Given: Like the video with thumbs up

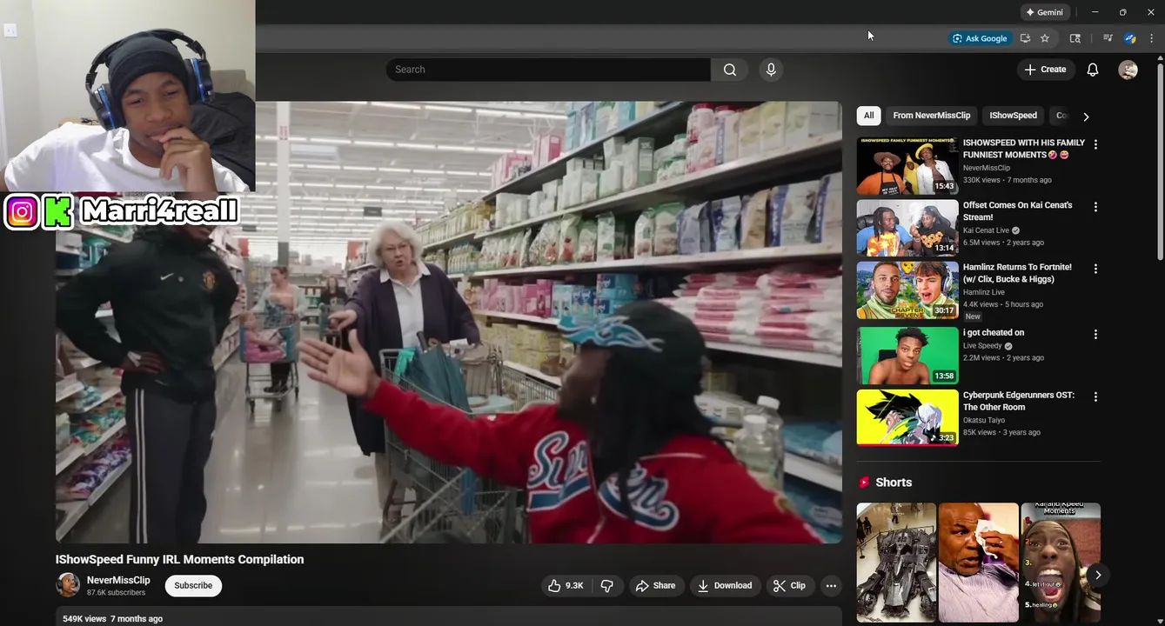Looking at the screenshot, I should click(x=565, y=586).
